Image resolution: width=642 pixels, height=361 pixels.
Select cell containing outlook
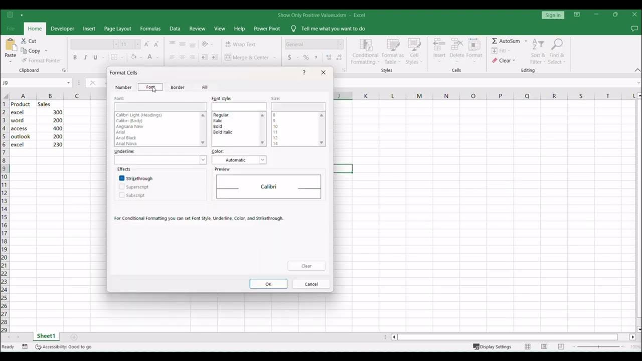[x=23, y=136]
